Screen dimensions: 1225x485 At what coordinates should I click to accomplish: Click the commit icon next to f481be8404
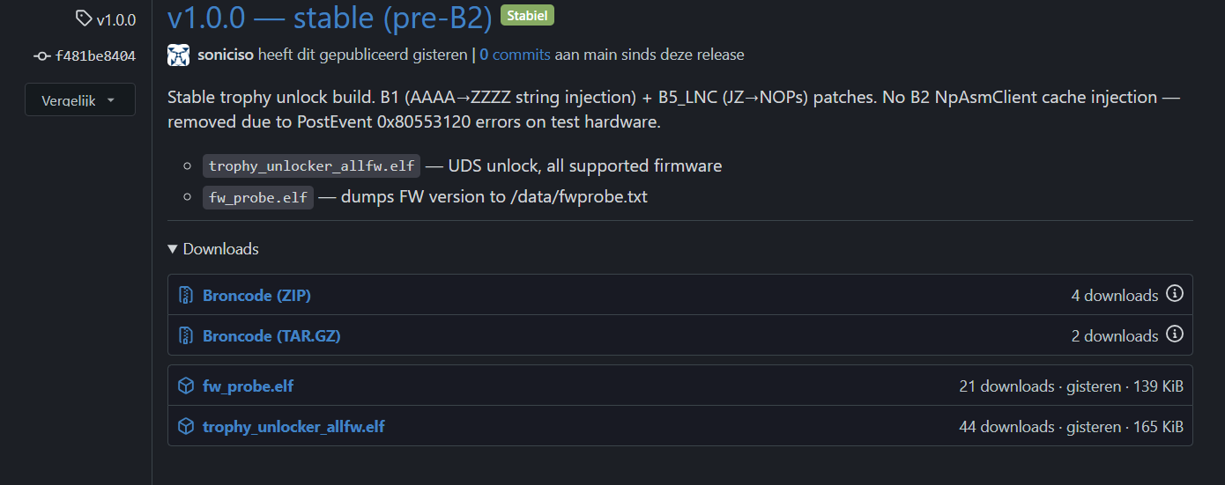point(41,55)
